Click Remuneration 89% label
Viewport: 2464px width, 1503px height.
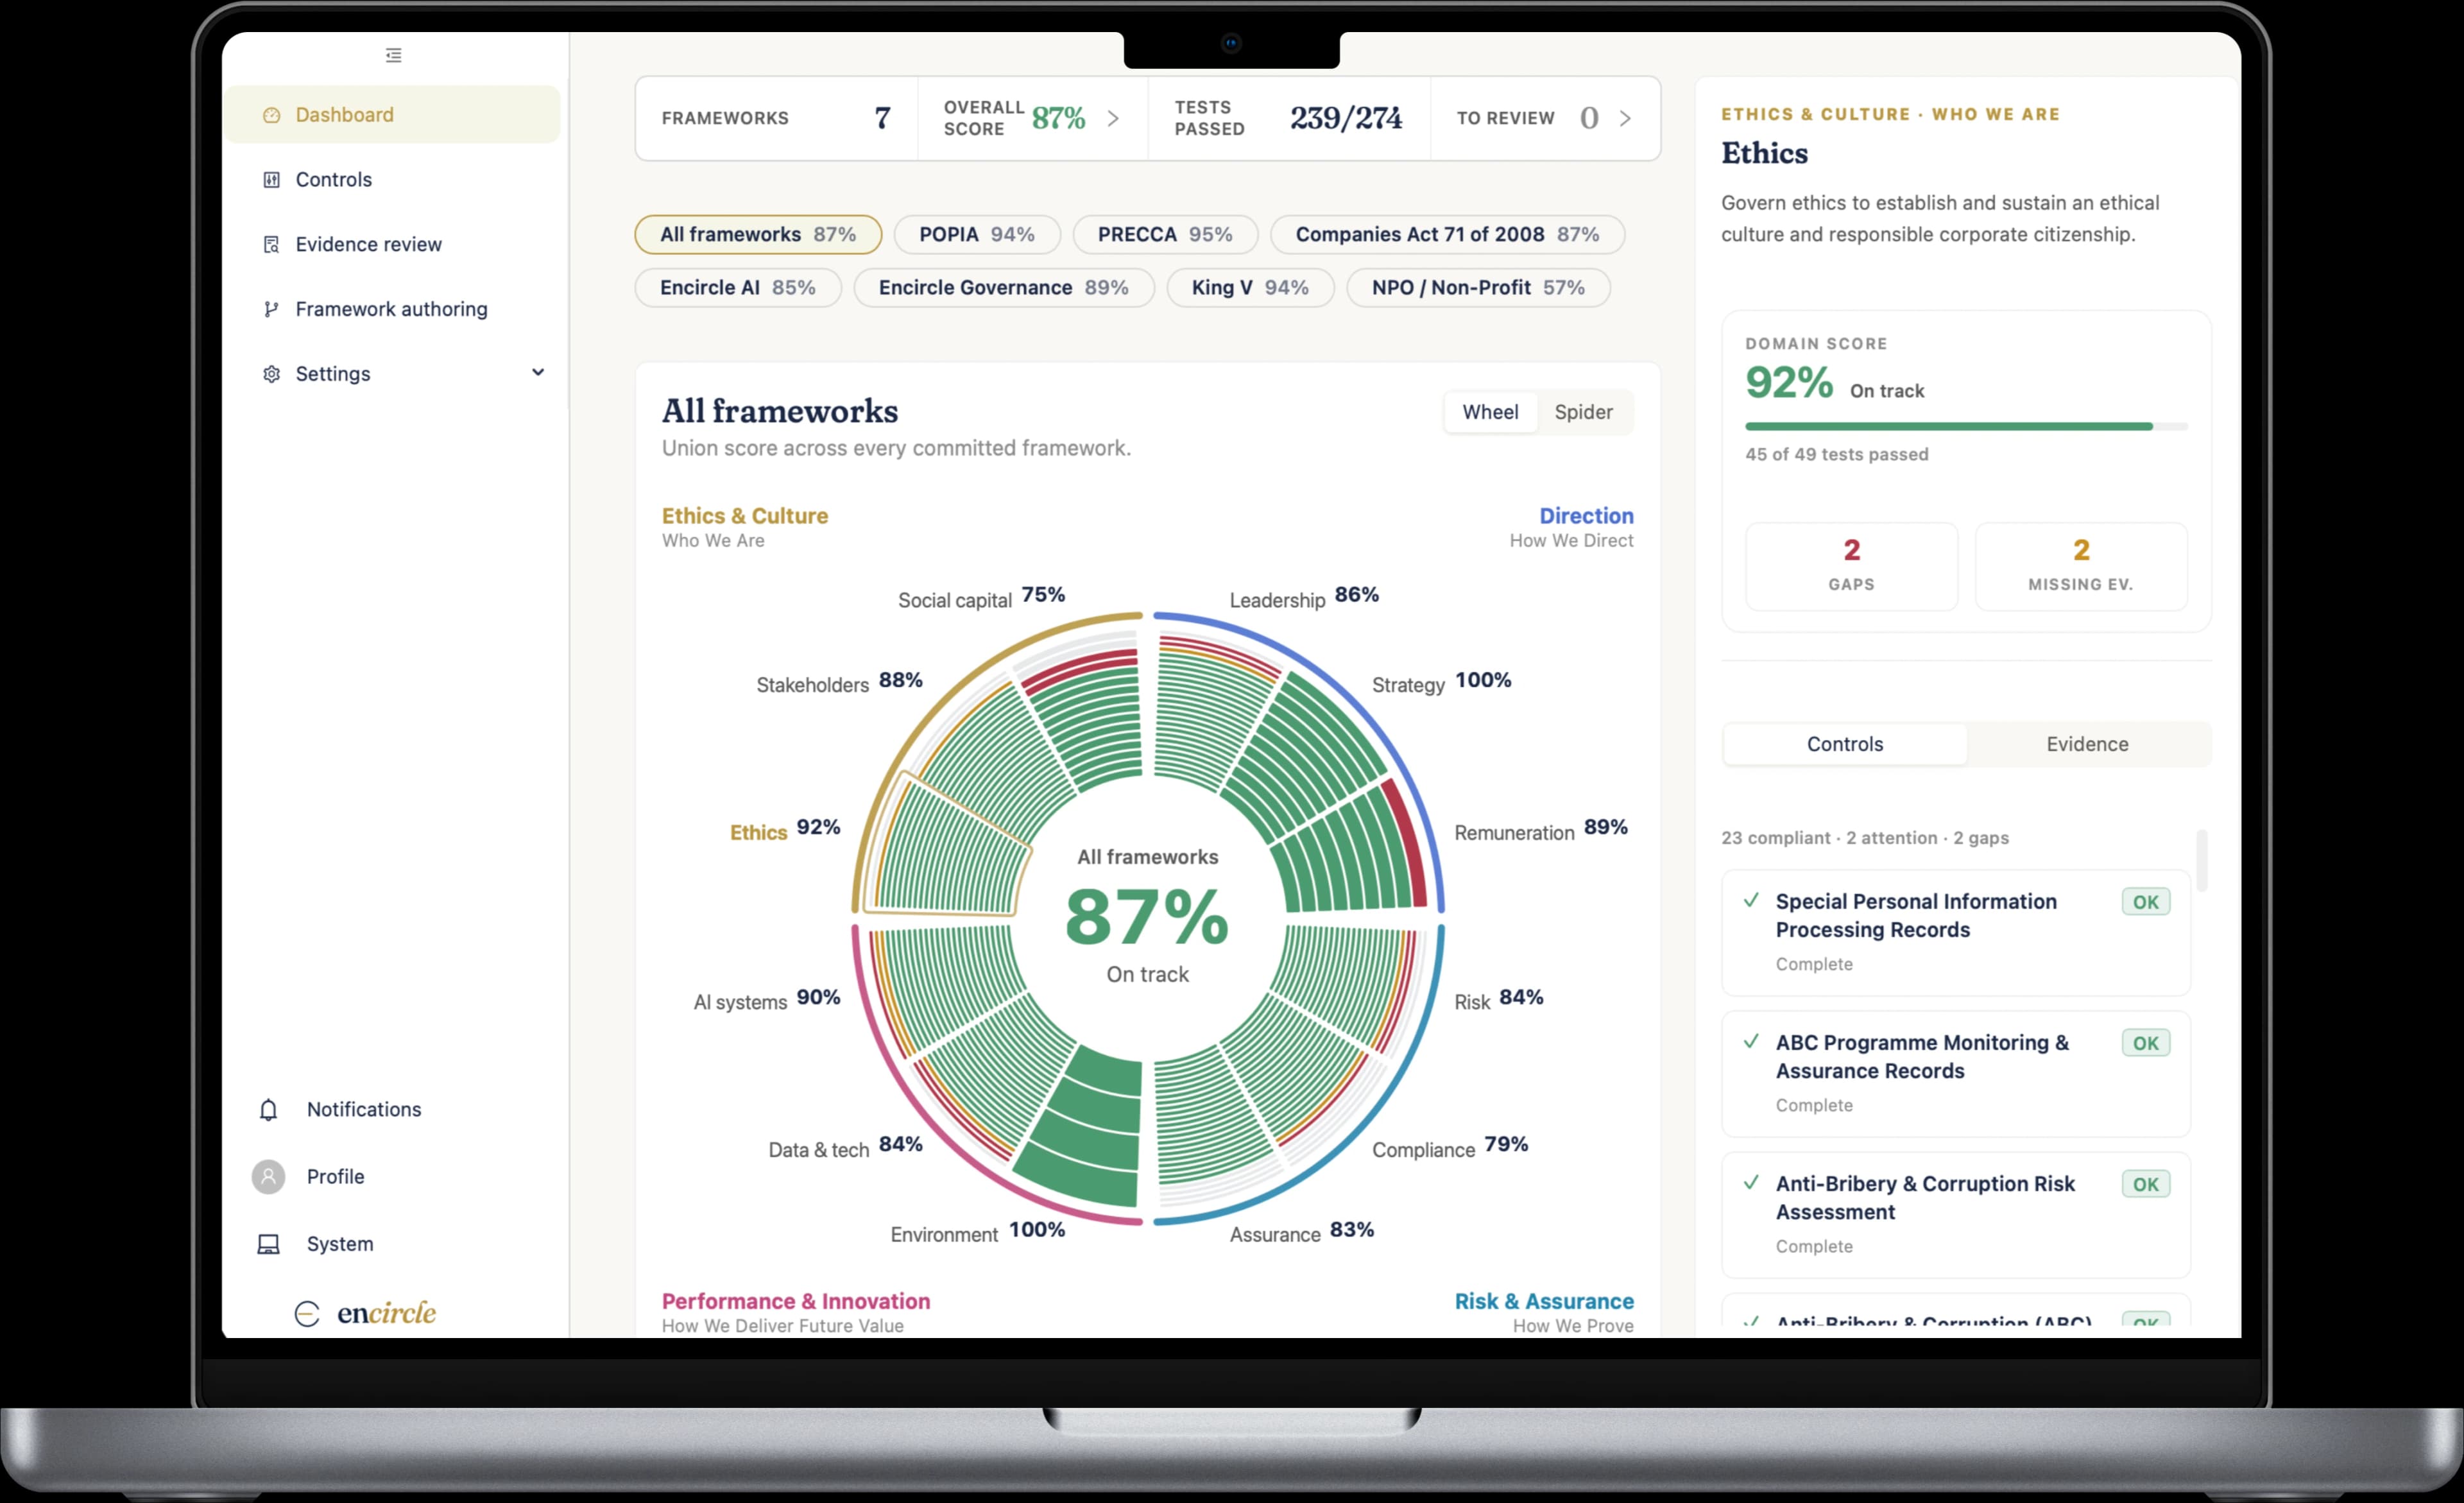[x=1541, y=830]
